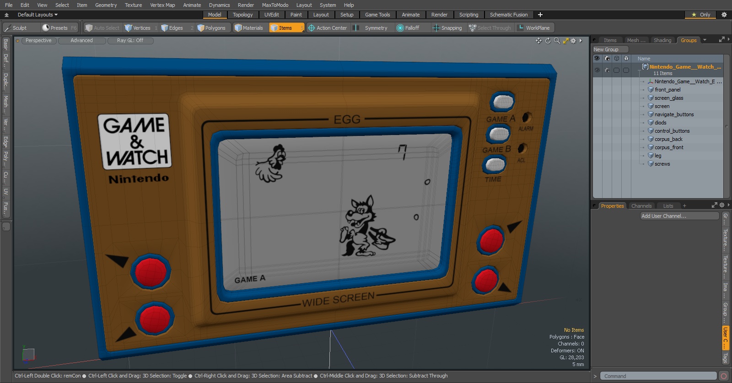
Task: Click the command history record icon
Action: [x=723, y=376]
